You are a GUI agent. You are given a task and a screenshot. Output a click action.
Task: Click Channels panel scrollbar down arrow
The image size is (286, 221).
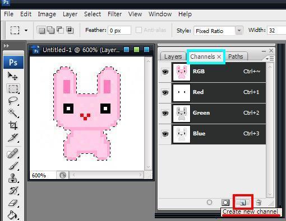coord(270,195)
